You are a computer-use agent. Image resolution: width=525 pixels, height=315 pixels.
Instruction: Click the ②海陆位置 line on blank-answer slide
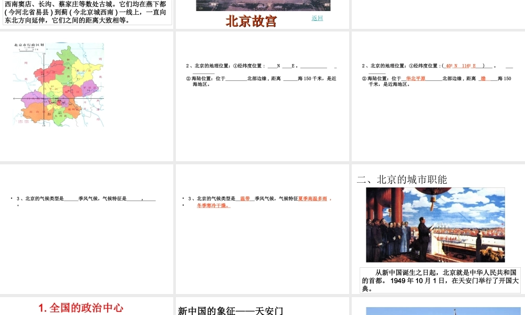261,81
